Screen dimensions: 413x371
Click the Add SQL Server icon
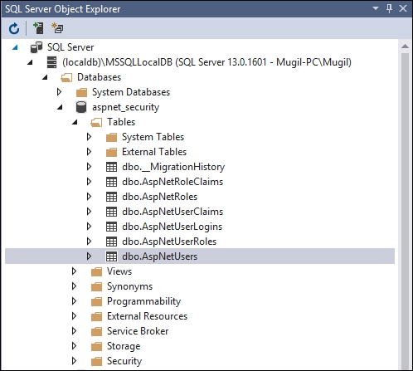coord(38,28)
